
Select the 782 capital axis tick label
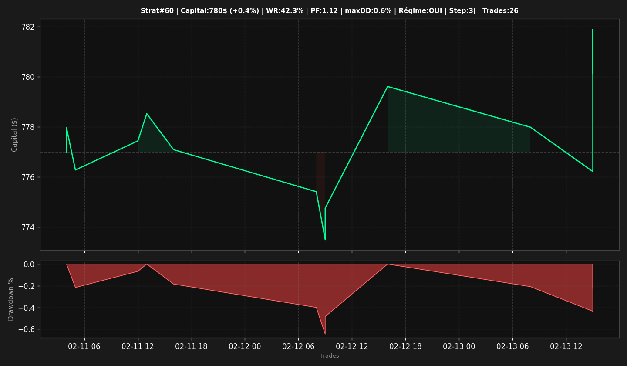coord(27,27)
